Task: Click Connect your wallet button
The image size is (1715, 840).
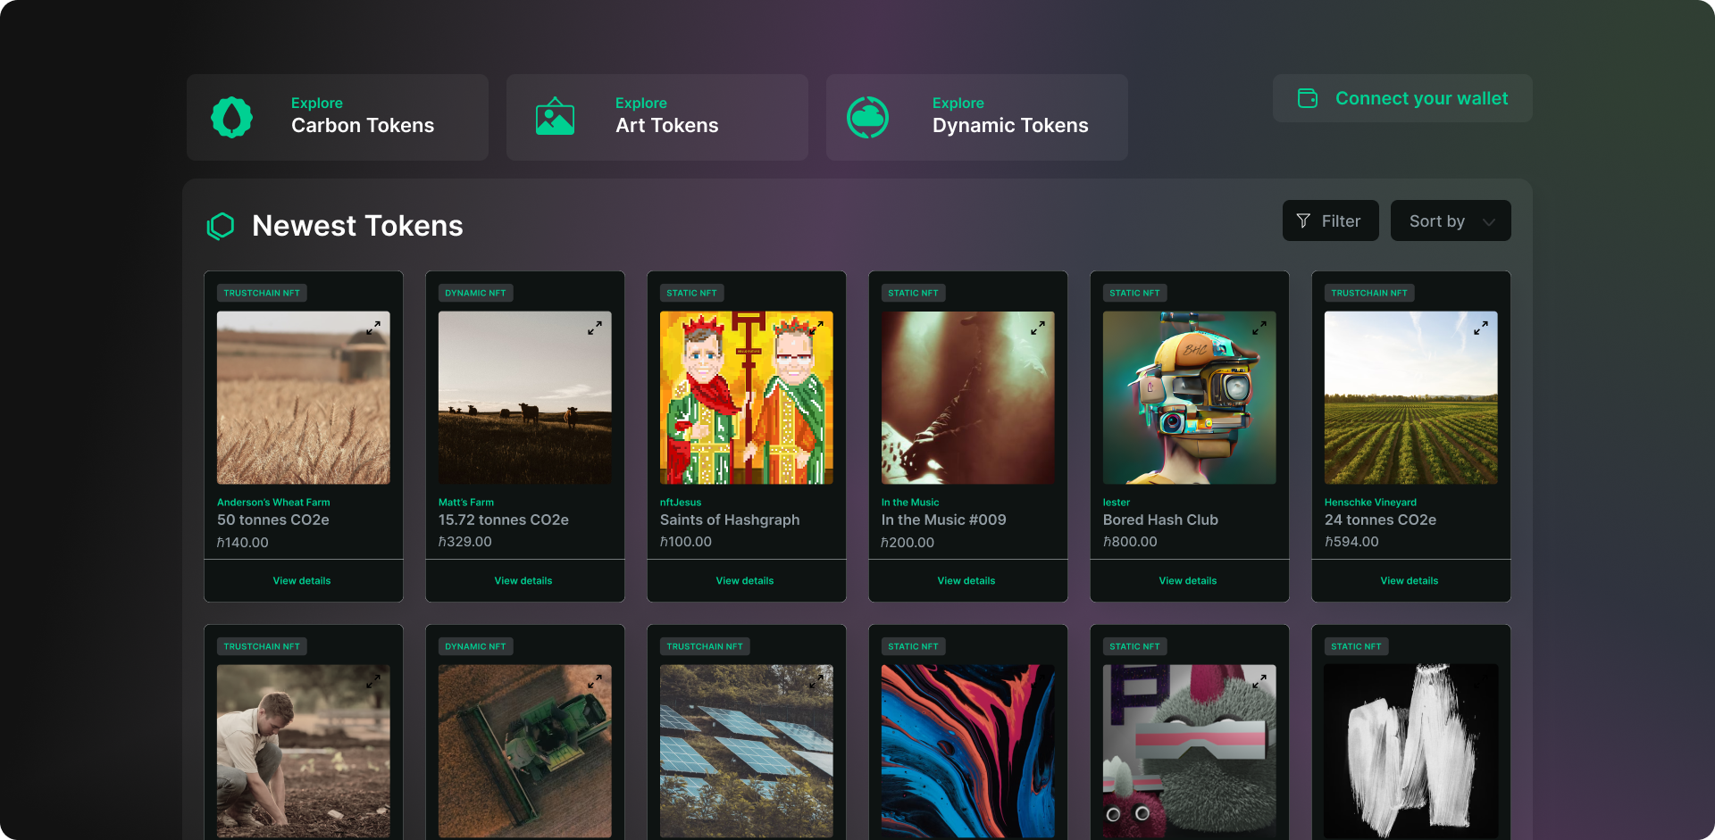Action: pos(1402,98)
